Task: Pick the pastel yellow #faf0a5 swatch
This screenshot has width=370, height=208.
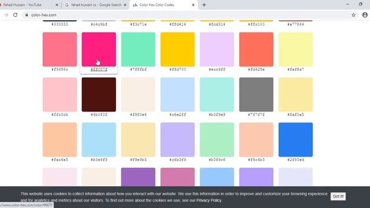Action: pos(295,94)
